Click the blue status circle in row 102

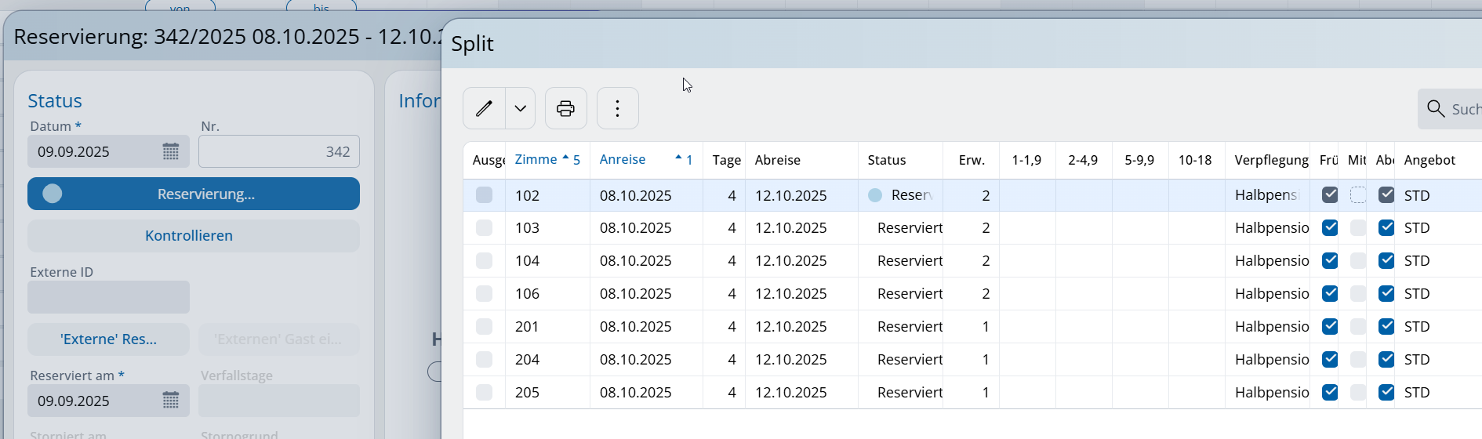tap(875, 195)
